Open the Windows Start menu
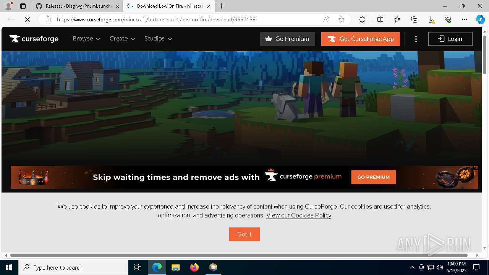The height and width of the screenshot is (275, 489). (9, 267)
